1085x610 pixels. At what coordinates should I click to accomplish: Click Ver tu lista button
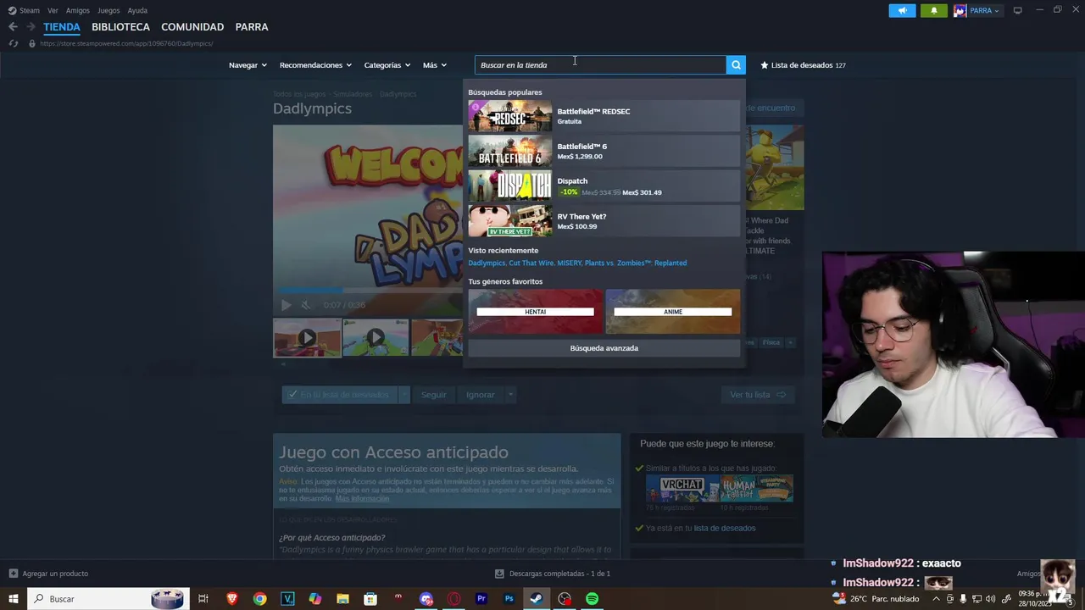pos(758,395)
